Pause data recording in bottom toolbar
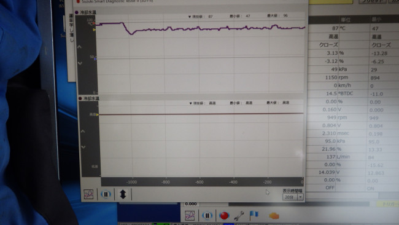Screen dimensions: 399x225 pos(207,216)
